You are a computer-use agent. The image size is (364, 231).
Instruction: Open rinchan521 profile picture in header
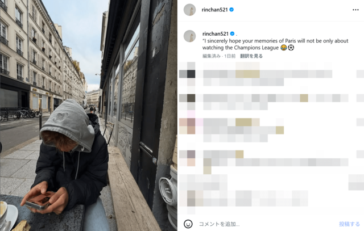(189, 10)
